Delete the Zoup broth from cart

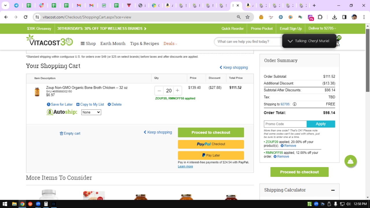114,104
